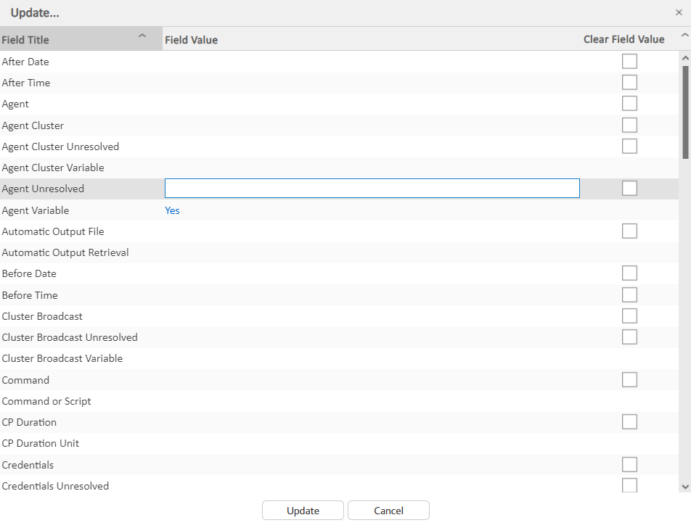Check Clear Field Value for Agent Cluster
The height and width of the screenshot is (528, 691).
click(x=629, y=125)
